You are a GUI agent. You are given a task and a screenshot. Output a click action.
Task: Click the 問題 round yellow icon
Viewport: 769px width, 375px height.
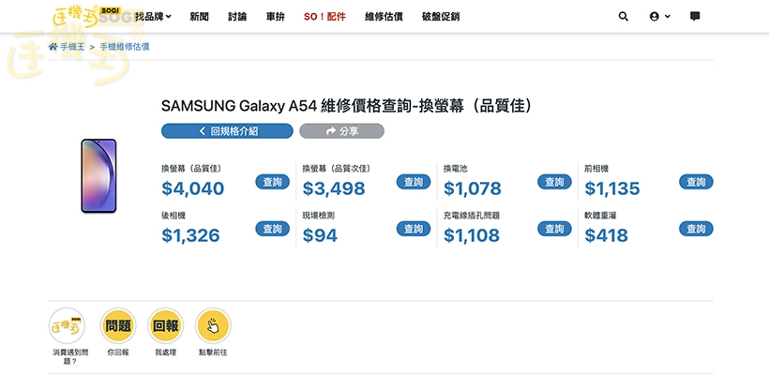[118, 326]
